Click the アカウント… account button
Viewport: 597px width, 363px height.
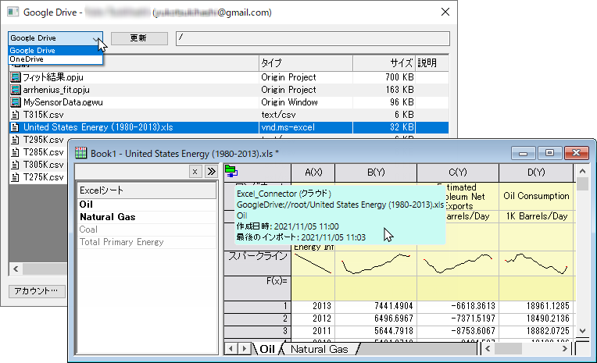(37, 291)
